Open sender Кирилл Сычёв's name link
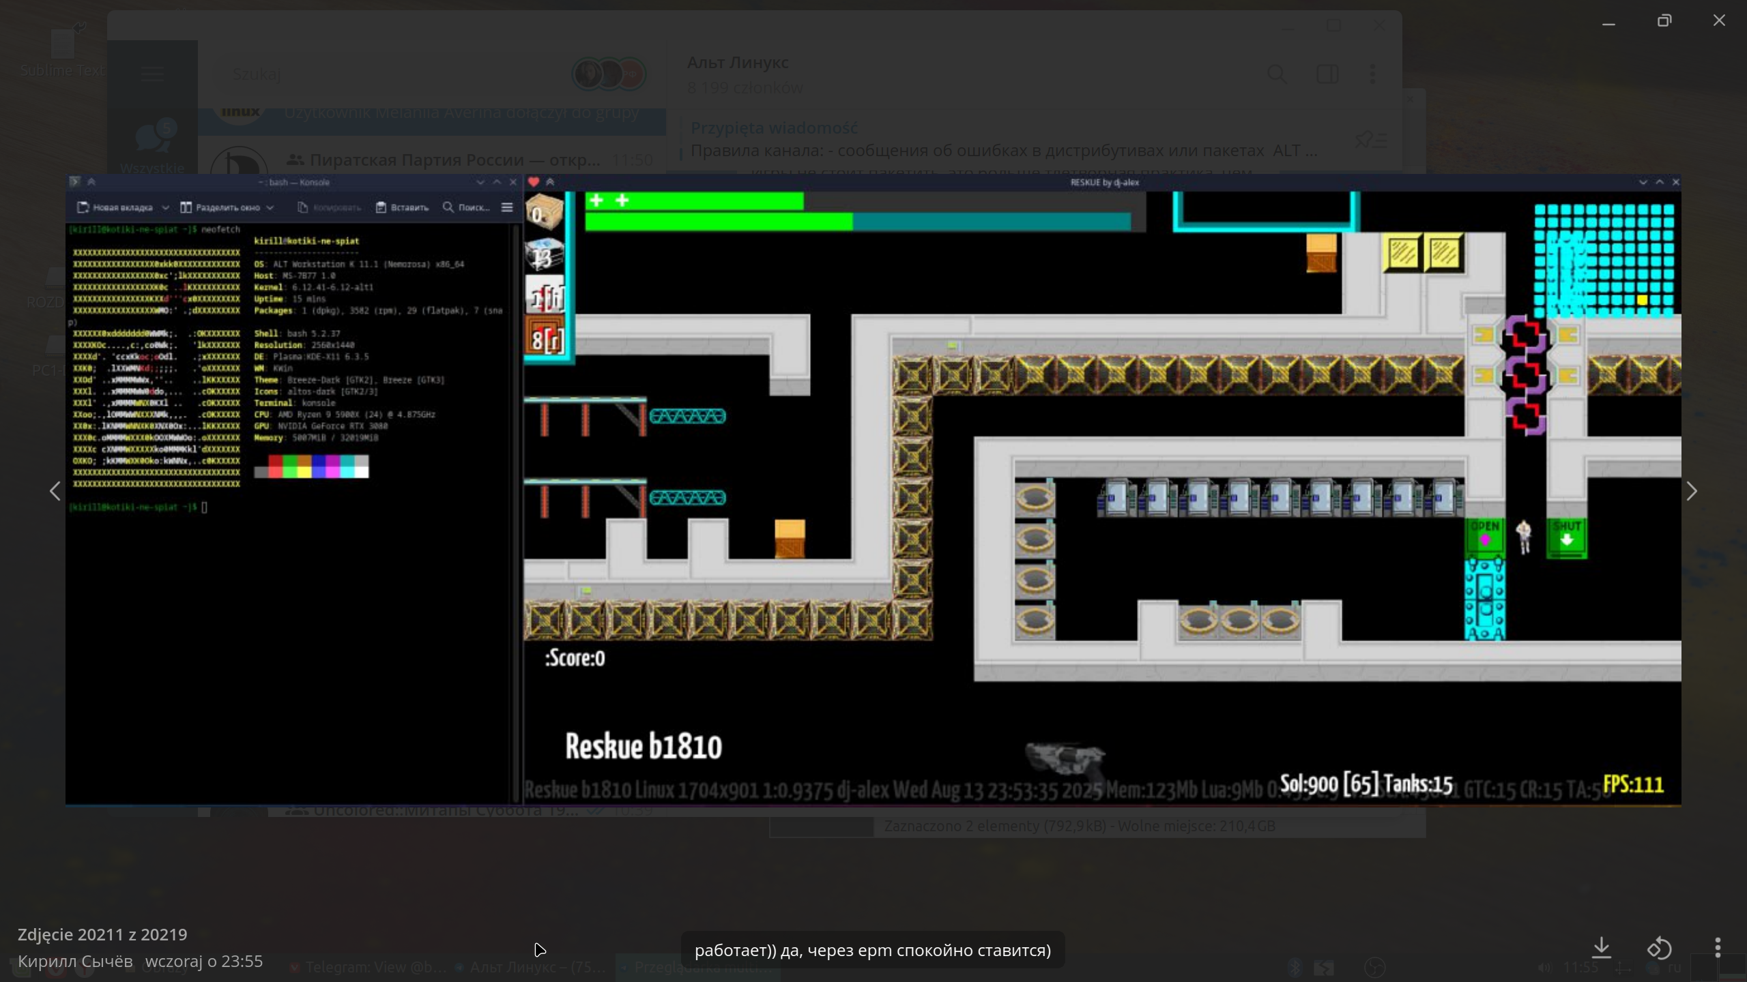The height and width of the screenshot is (982, 1747). 75,961
